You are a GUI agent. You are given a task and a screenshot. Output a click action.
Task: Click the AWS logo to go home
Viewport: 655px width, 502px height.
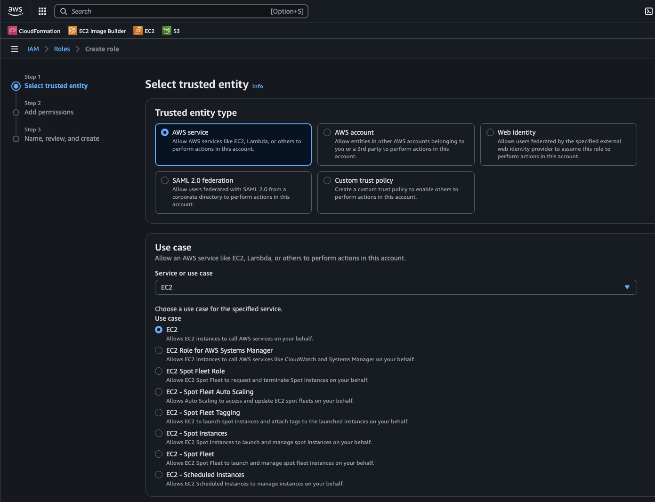15,11
